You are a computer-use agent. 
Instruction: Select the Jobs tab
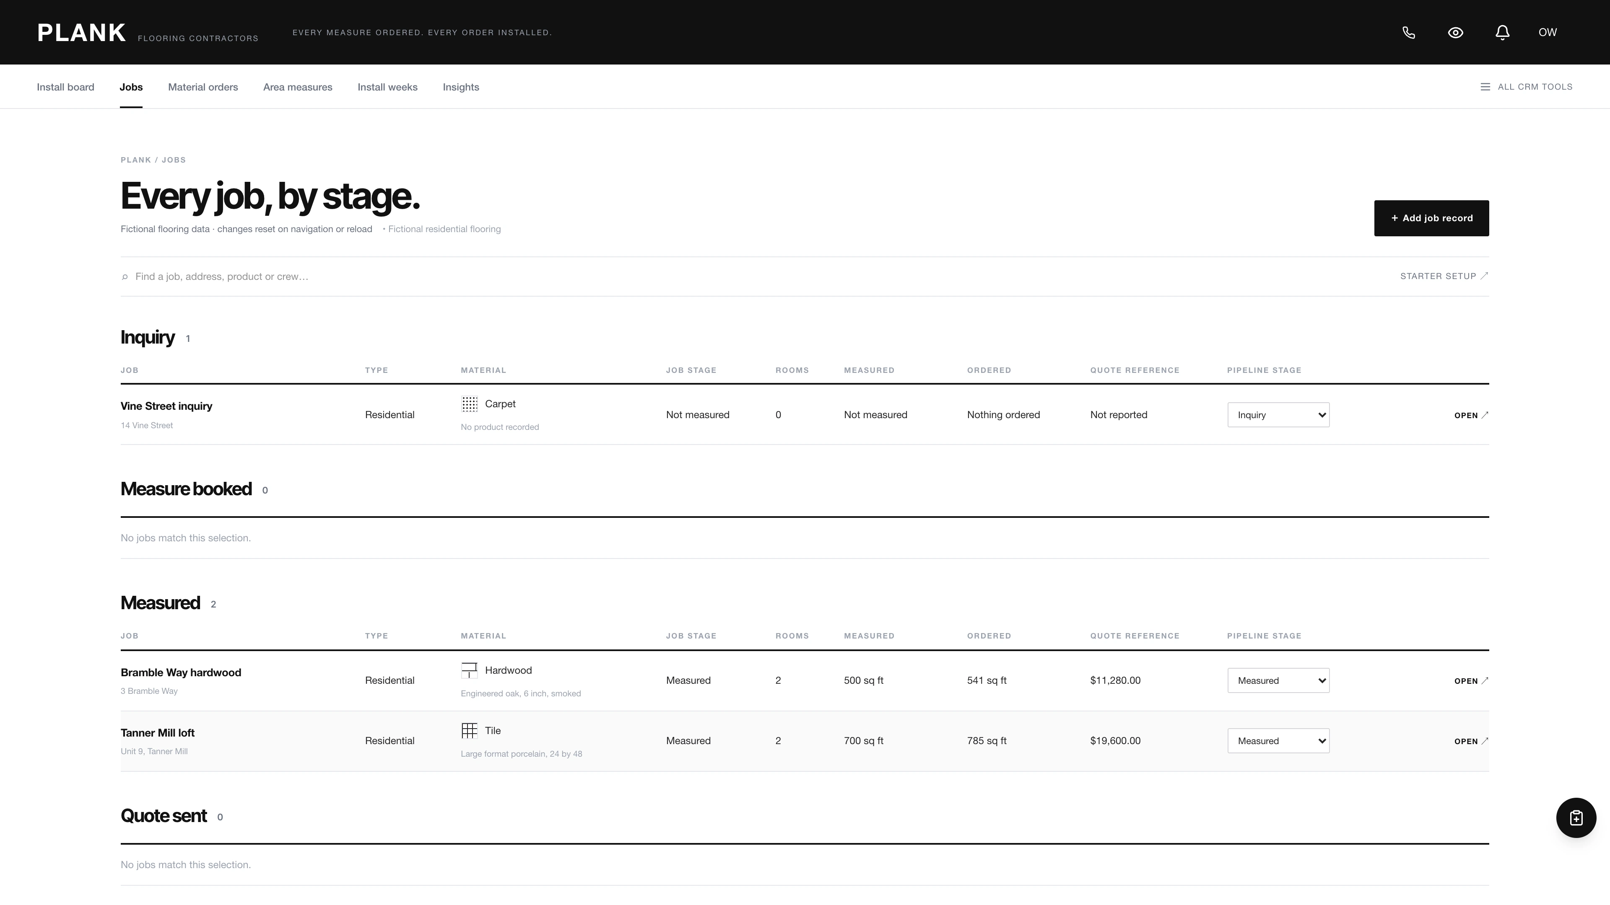(131, 88)
